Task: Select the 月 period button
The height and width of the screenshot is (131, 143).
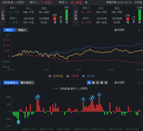Action: click(x=97, y=83)
